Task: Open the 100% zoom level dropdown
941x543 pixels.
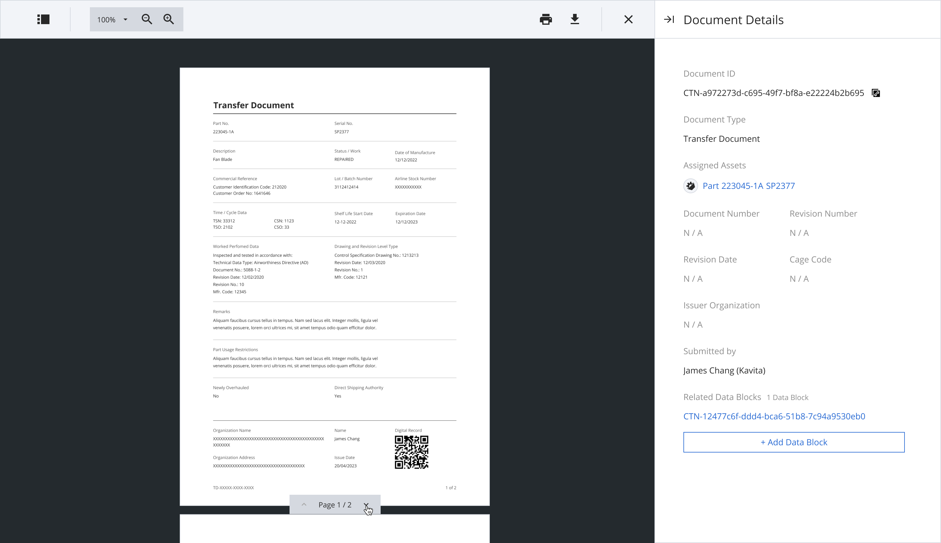Action: pos(112,20)
